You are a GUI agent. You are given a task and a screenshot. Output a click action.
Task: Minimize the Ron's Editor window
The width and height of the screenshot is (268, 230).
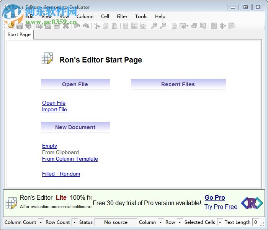pos(233,7)
